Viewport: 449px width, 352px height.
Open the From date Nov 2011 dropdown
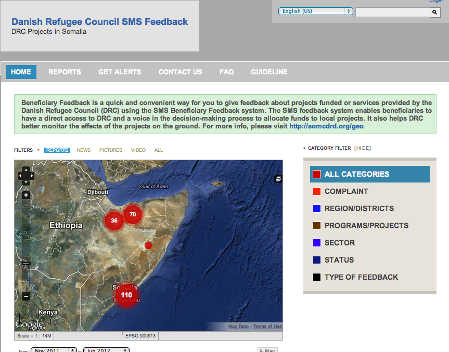coord(54,350)
